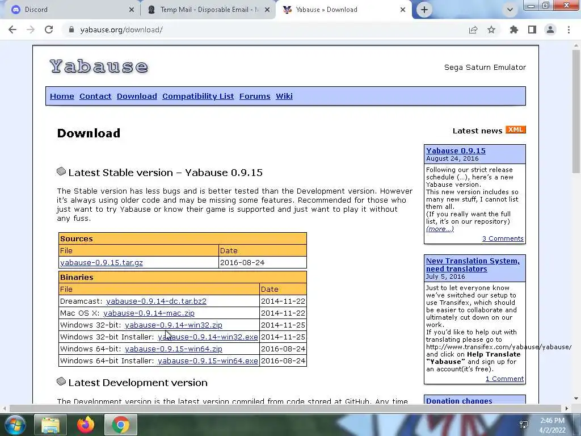Reload the Yabause download page
581x436 pixels.
(49, 30)
